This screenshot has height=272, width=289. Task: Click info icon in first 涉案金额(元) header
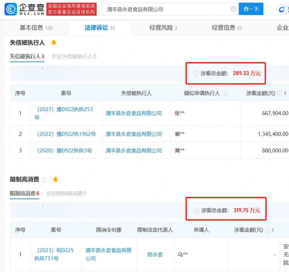click(x=280, y=93)
